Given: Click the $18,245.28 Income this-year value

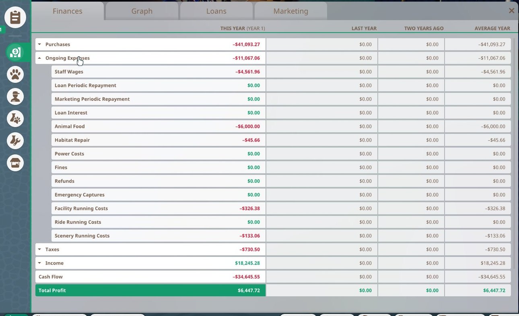Looking at the screenshot, I should [247, 263].
